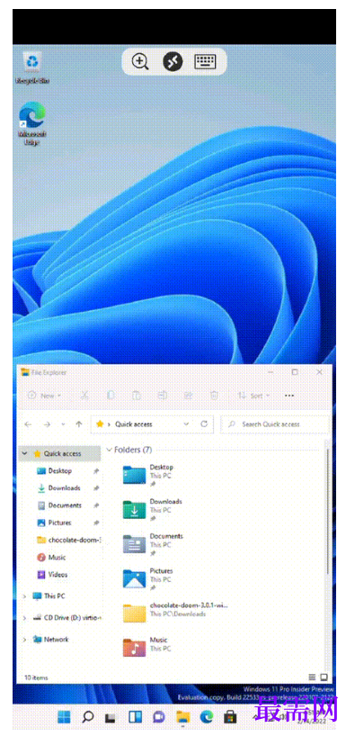Expand the CD Drive (D:) tree node

tap(24, 617)
